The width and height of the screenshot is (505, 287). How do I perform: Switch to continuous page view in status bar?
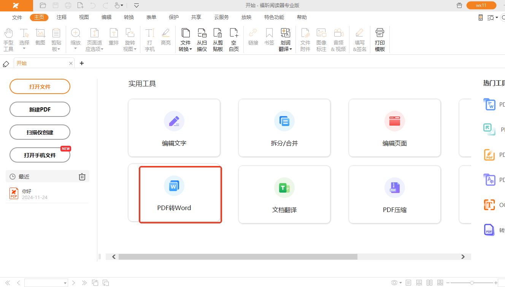point(419,283)
